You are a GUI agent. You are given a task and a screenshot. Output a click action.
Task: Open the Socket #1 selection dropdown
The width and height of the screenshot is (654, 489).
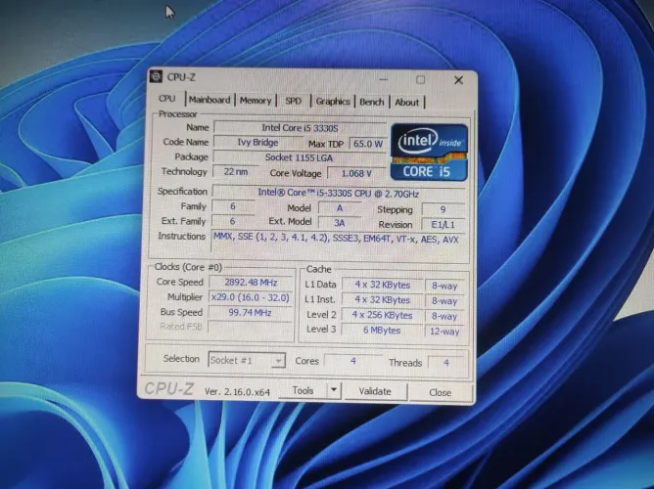pos(247,360)
